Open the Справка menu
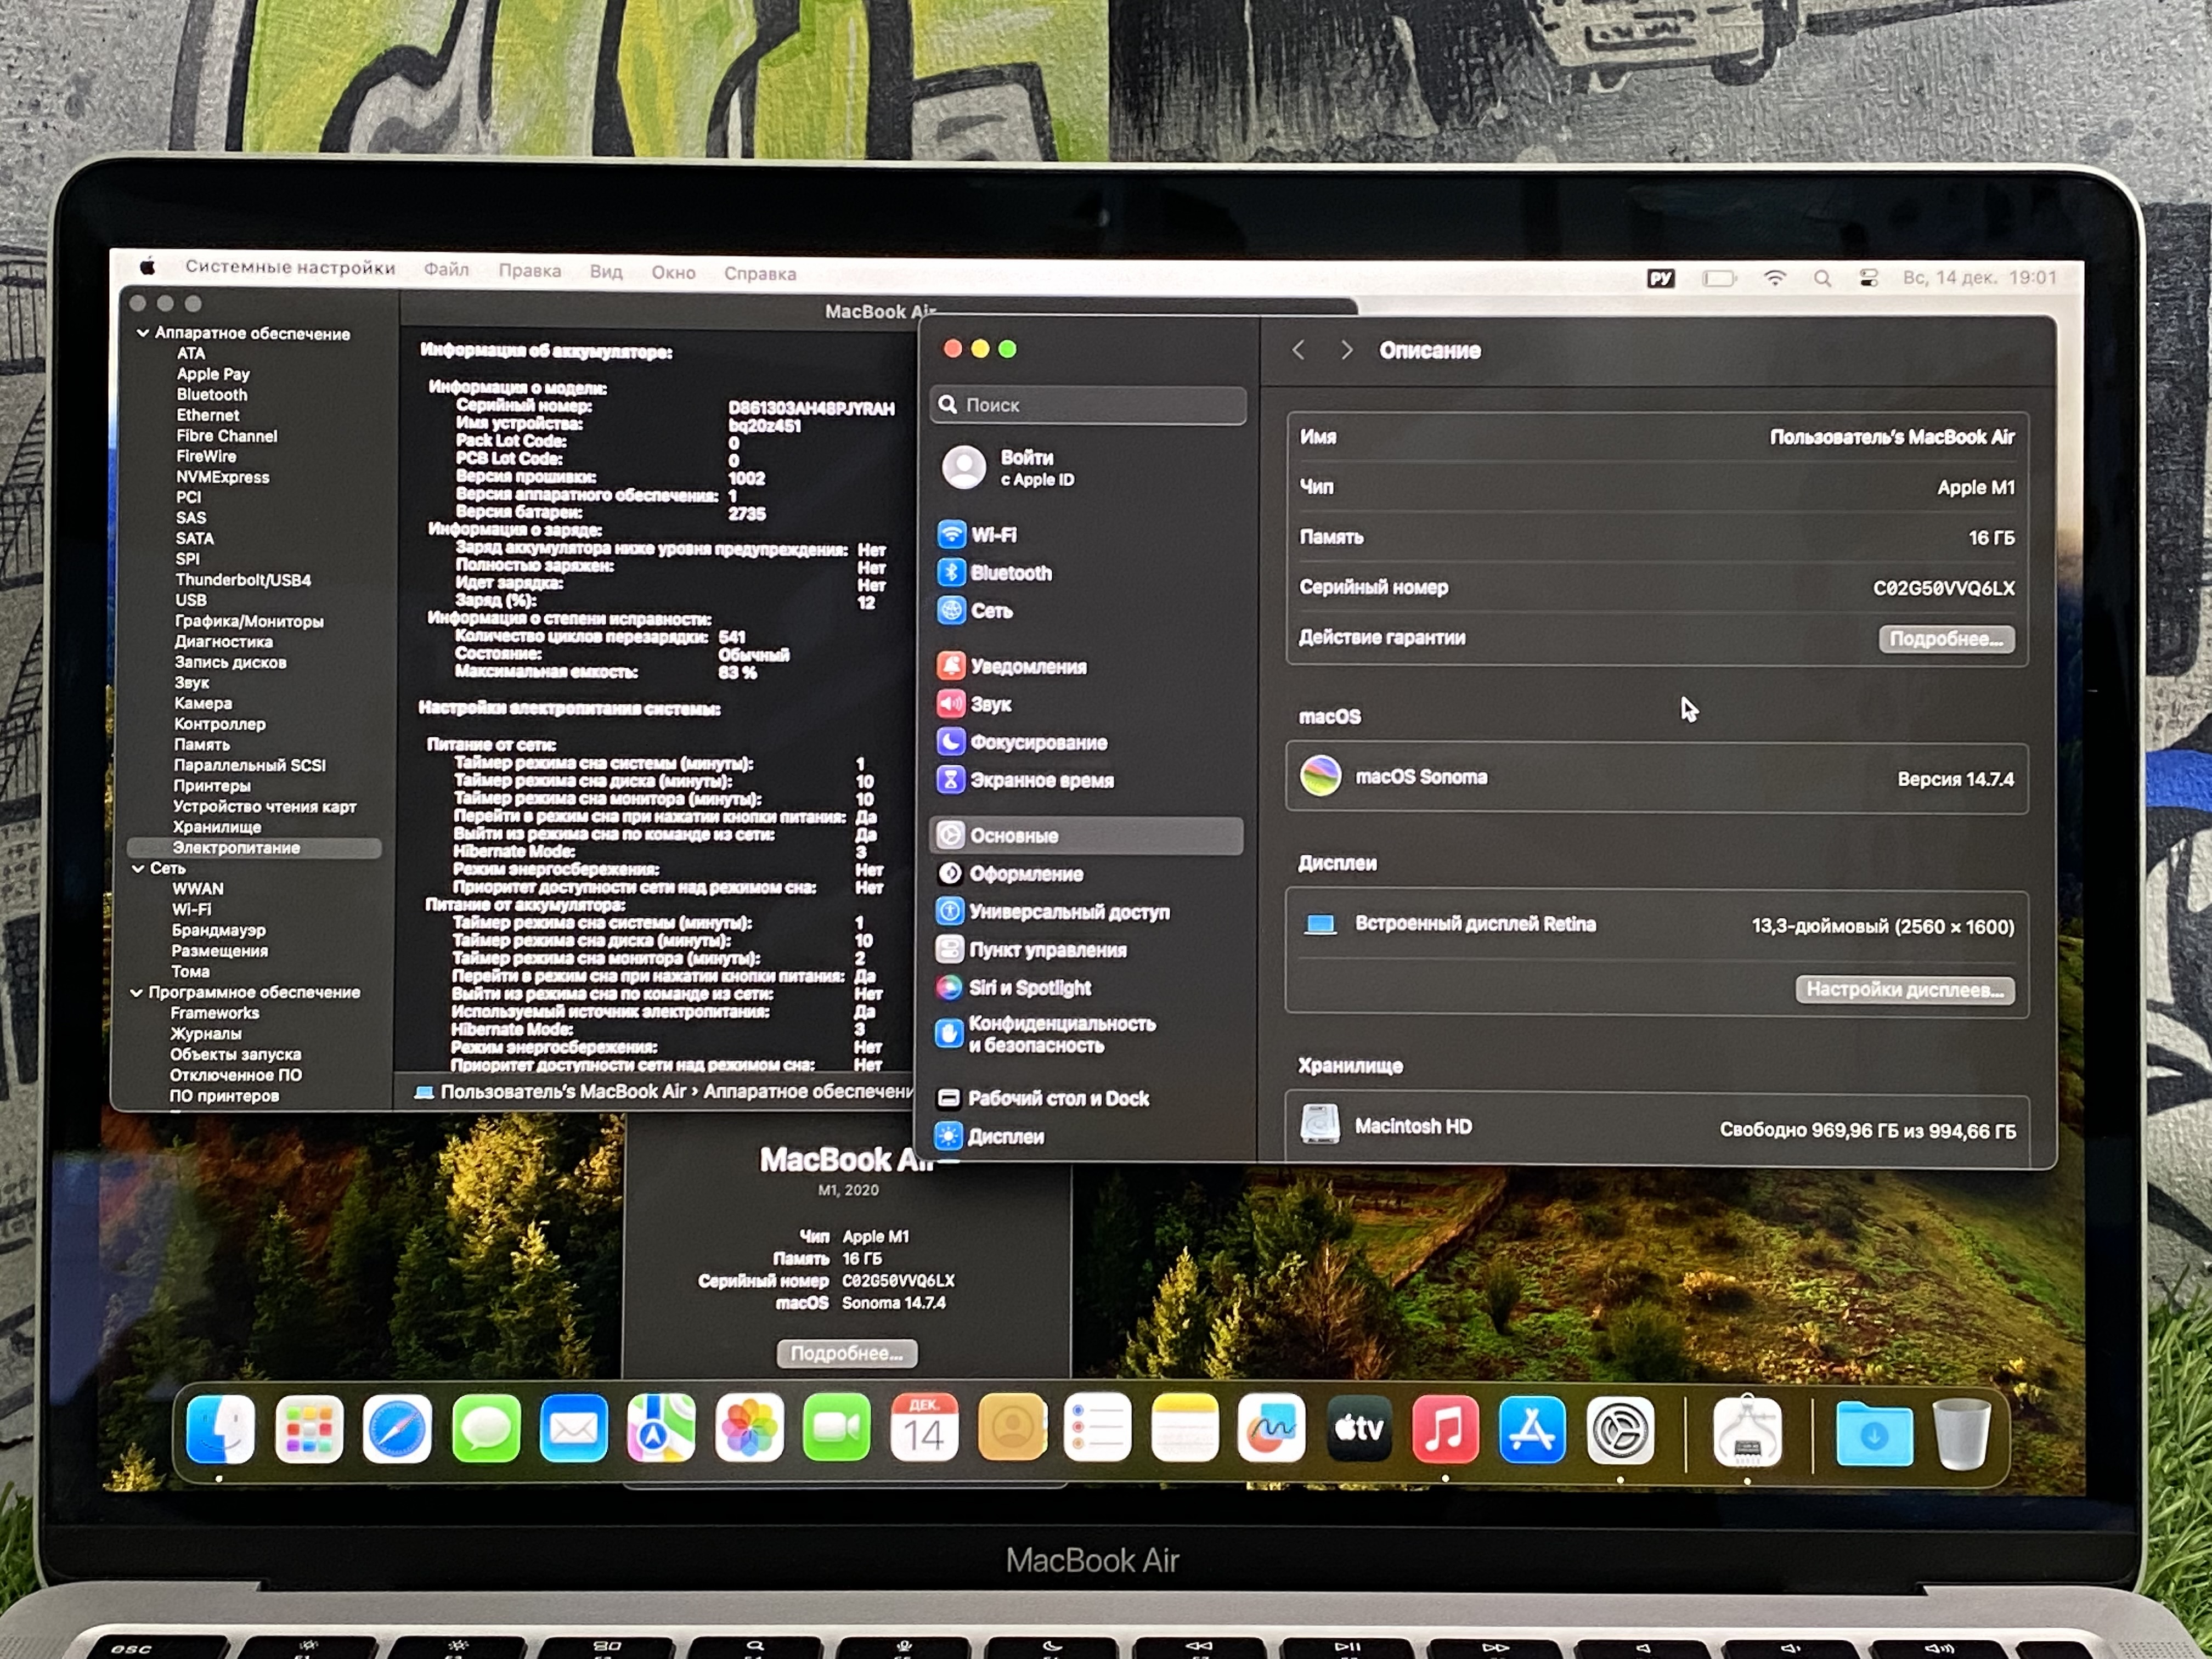This screenshot has width=2212, height=1659. 760,274
